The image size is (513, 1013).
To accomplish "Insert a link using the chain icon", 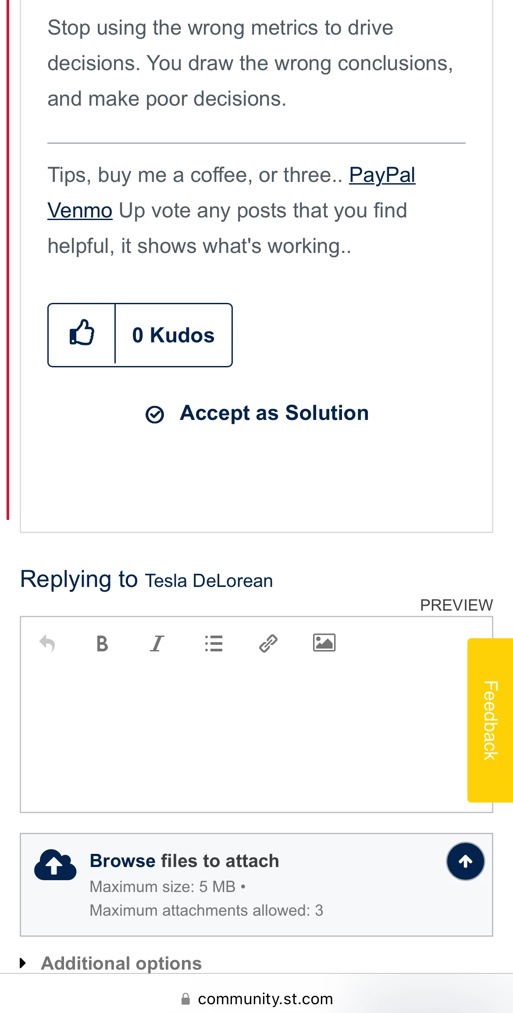I will (x=268, y=643).
